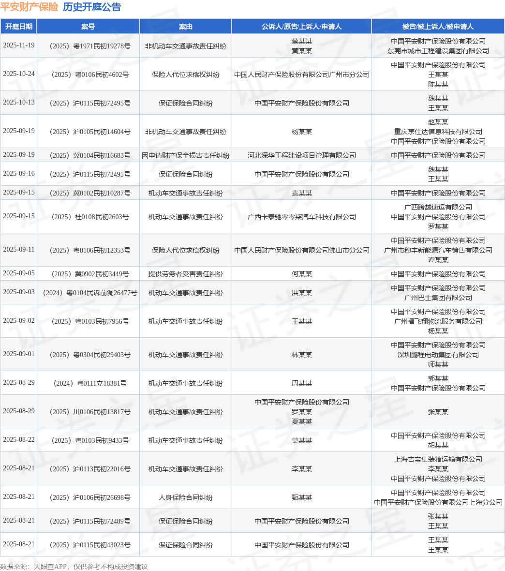
Task: Click the date 2025-09-02
Action: [x=19, y=320]
